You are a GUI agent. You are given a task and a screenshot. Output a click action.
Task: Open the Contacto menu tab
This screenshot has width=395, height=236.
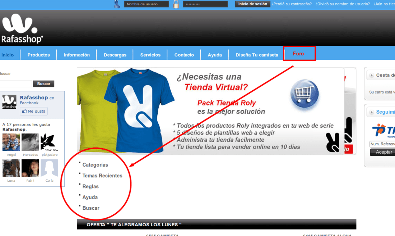tap(184, 55)
